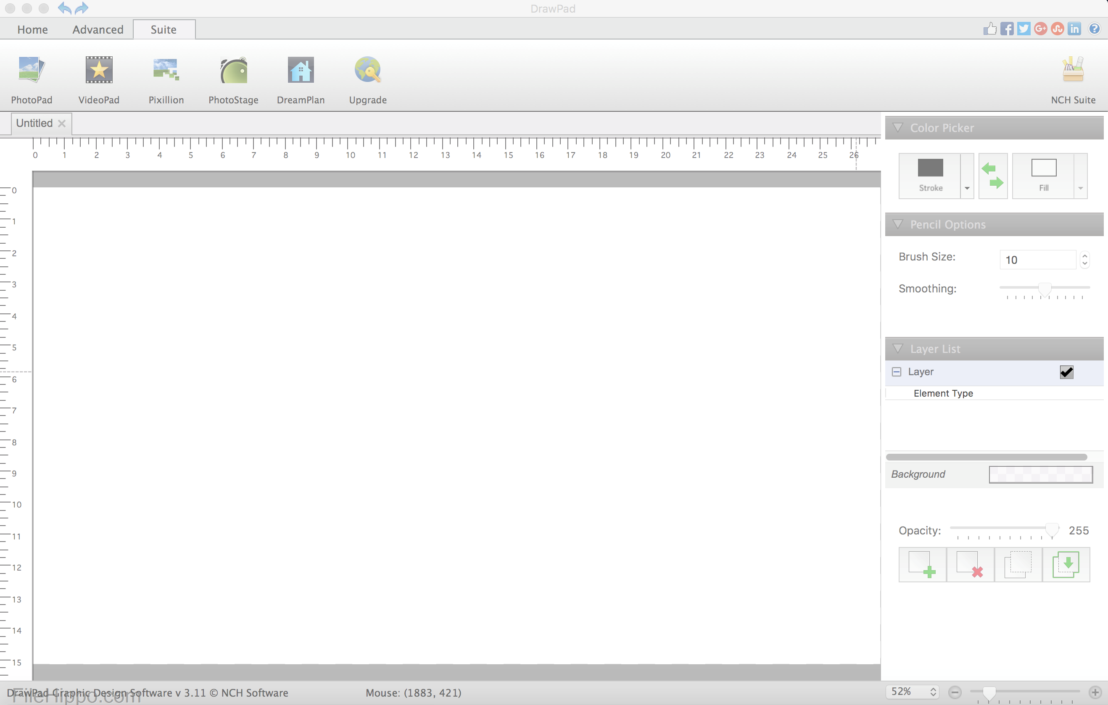Screen dimensions: 1108x705
Task: Click the Stroke color dropdown arrow
Action: [966, 187]
